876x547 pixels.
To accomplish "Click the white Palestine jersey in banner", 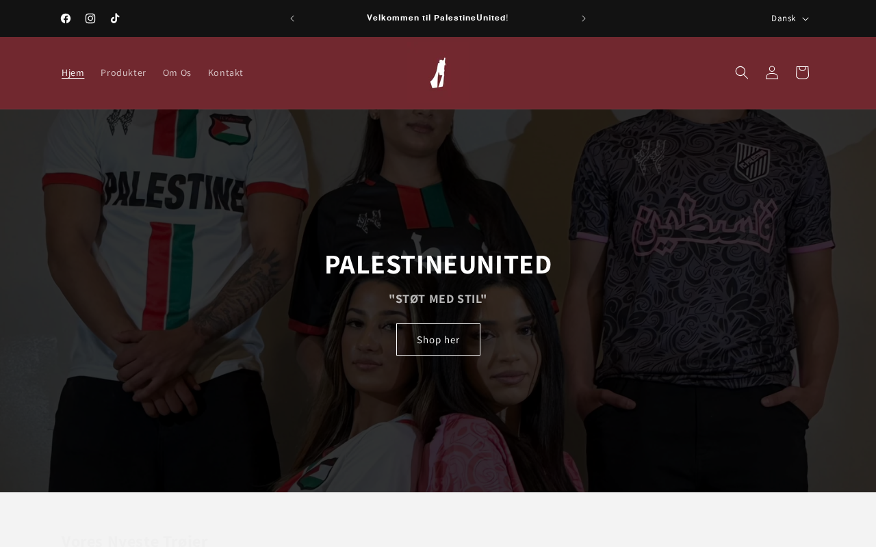I will (175, 226).
